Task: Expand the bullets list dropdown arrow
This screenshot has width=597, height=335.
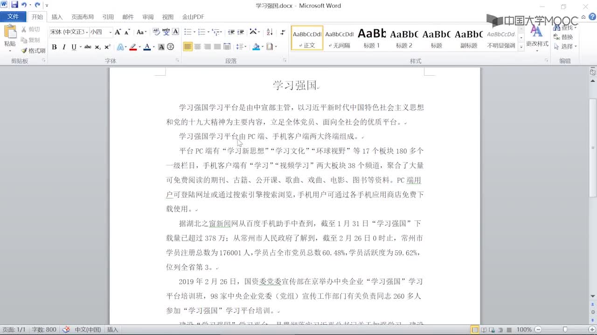Action: click(x=194, y=32)
